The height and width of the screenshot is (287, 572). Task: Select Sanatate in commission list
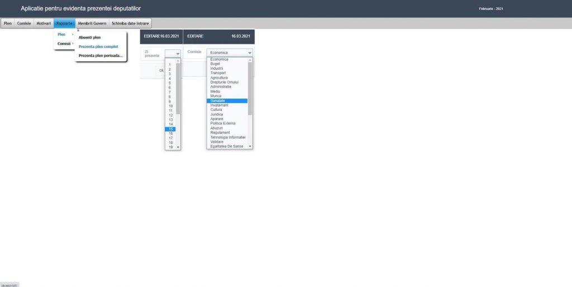click(227, 100)
